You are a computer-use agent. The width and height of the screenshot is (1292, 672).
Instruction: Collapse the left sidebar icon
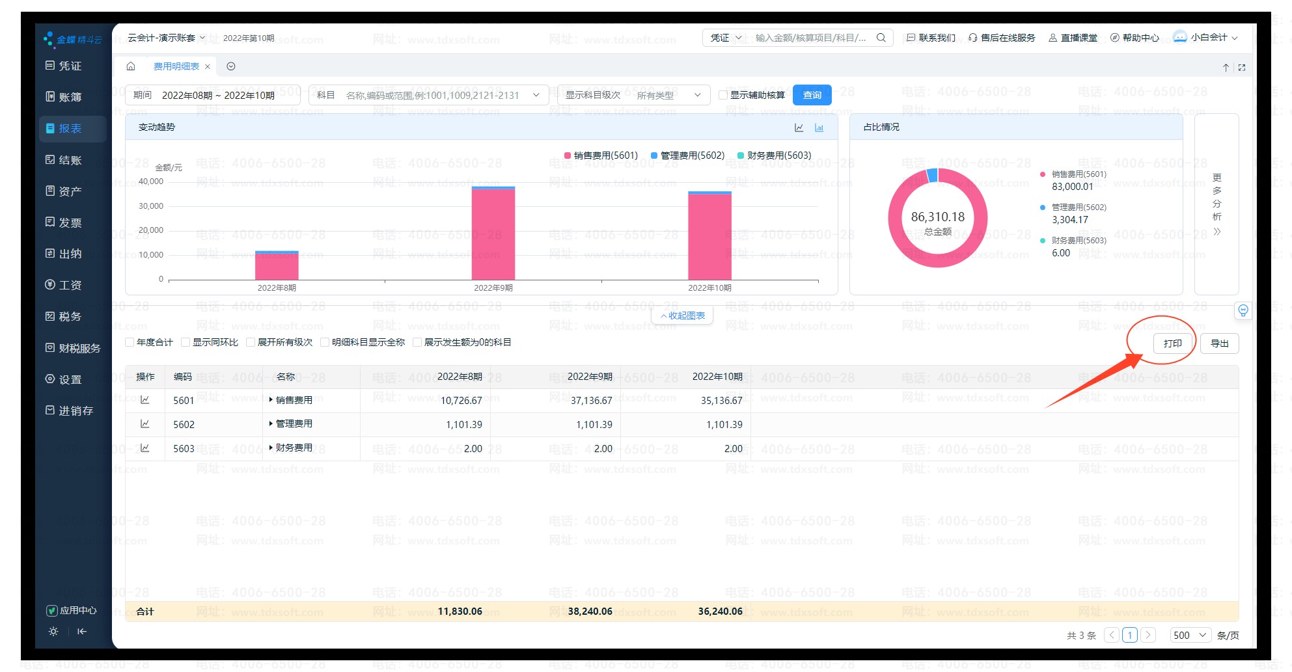click(x=81, y=631)
